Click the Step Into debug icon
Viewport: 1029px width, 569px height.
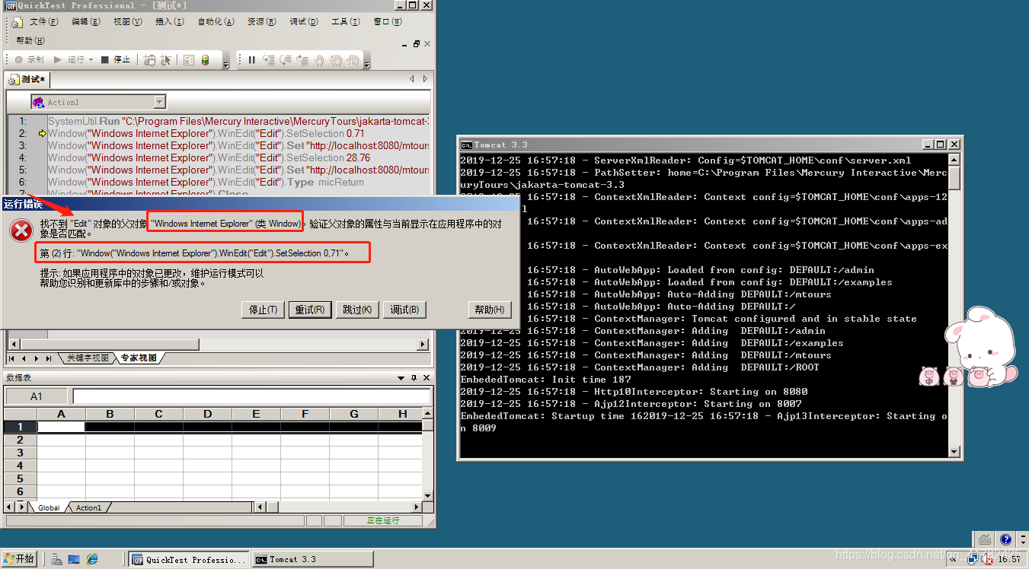coord(269,60)
